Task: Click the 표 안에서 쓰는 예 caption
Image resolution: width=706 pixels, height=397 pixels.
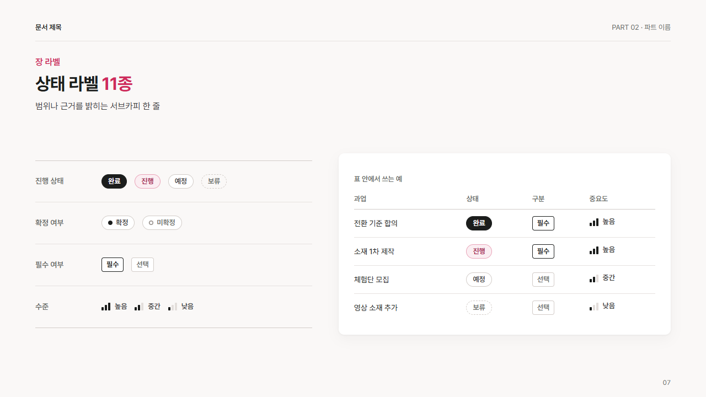Action: tap(378, 179)
